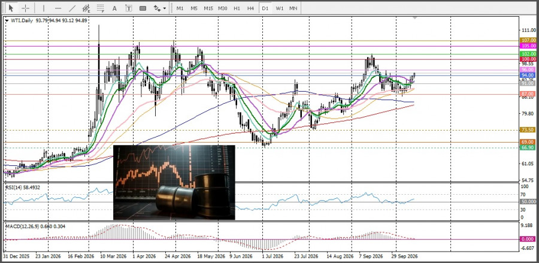Image resolution: width=539 pixels, height=263 pixels.
Task: Expand the WTI,Daily chart title triangle
Action: coord(7,20)
